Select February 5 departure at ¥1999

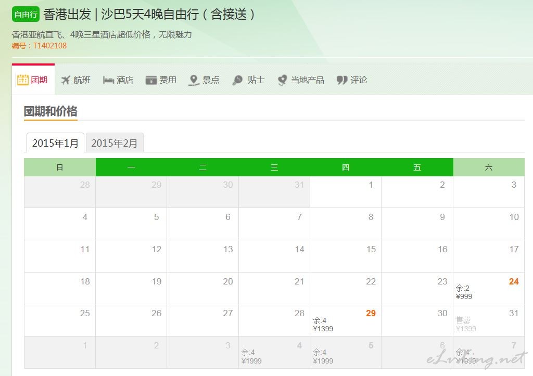[x=346, y=353]
